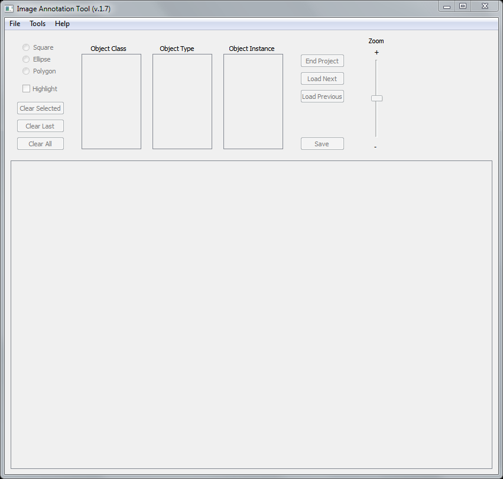Load the next image with Load Next
This screenshot has width=503, height=479.
(x=322, y=79)
